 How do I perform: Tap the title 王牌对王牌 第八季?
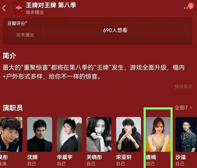point(51,5)
